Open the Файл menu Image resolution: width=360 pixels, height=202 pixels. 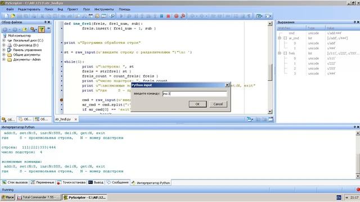tap(10, 10)
